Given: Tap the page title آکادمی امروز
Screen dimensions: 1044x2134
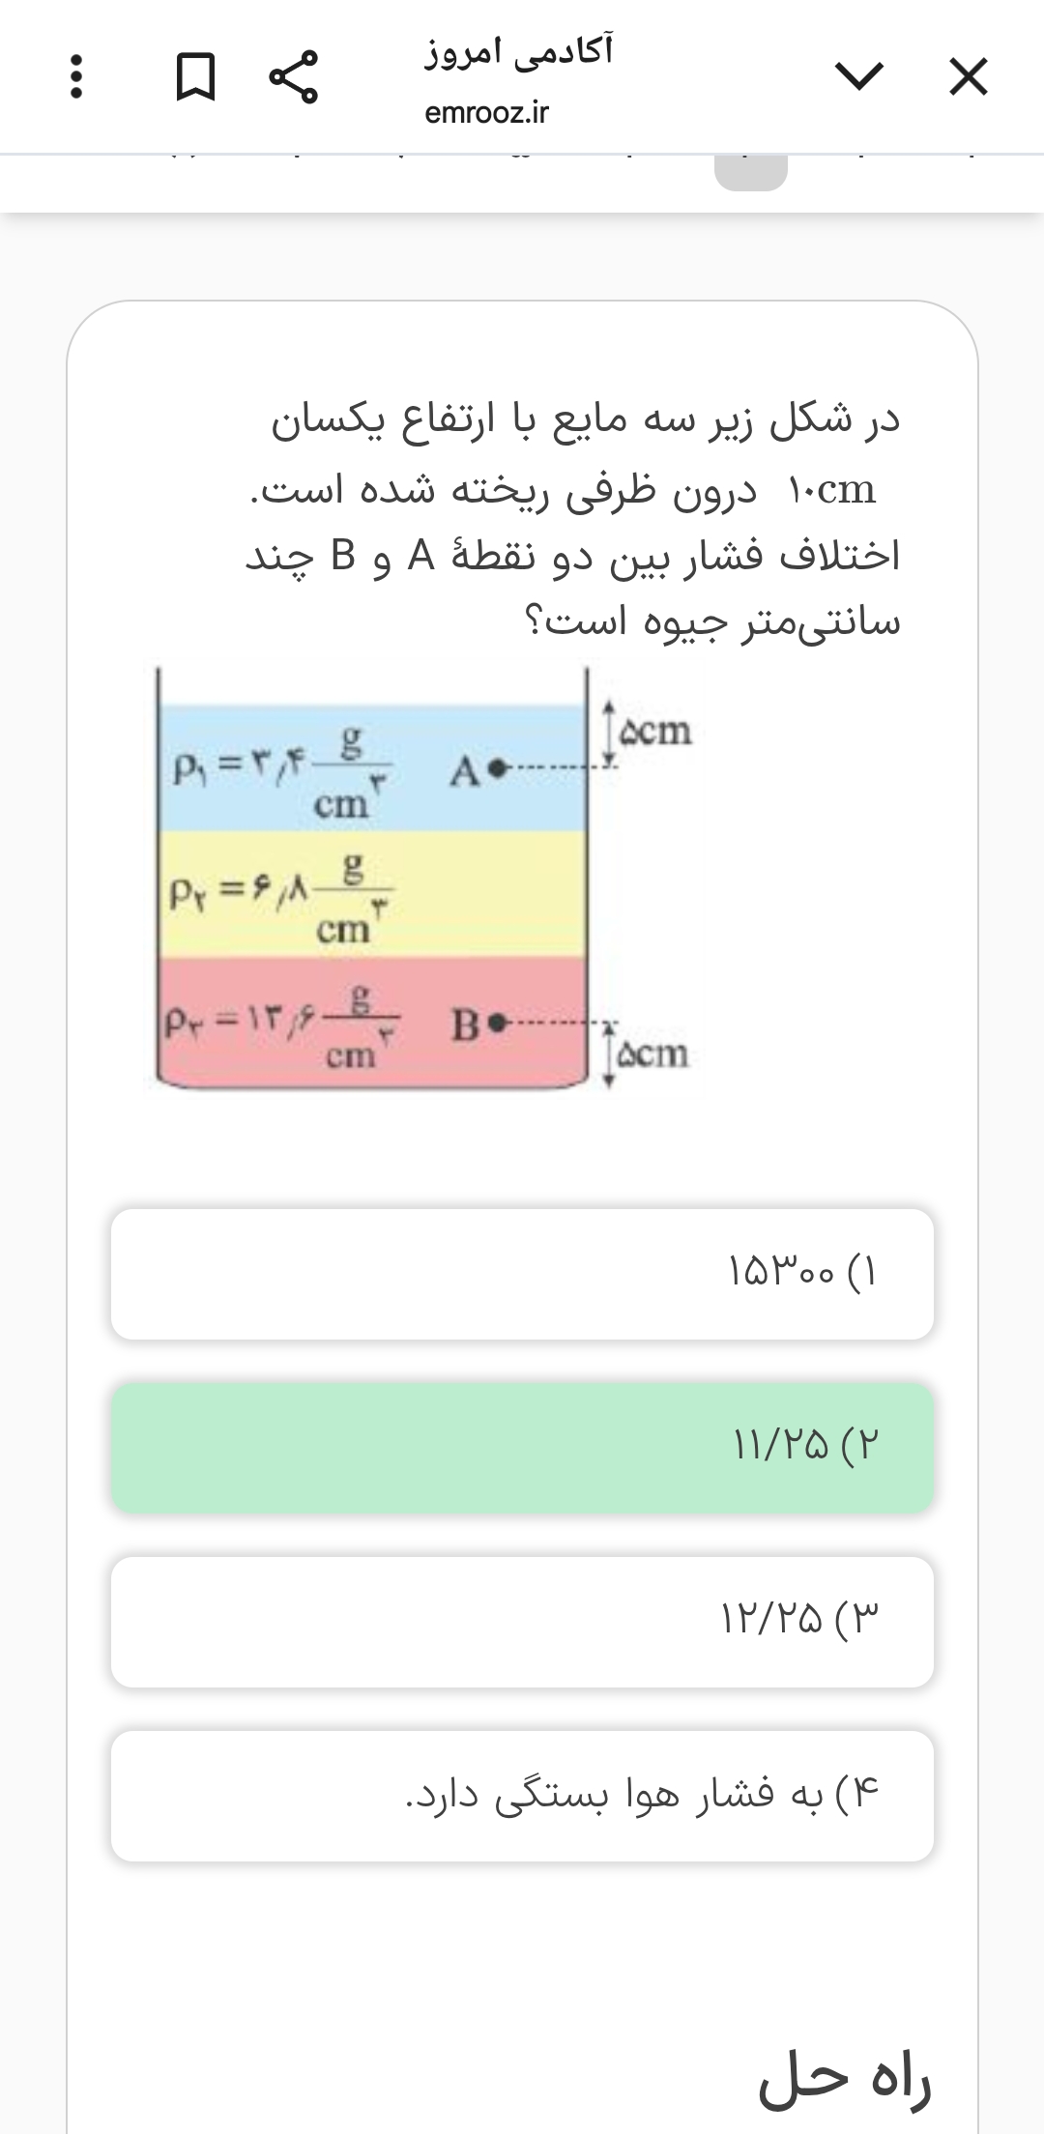Looking at the screenshot, I should pos(519,51).
